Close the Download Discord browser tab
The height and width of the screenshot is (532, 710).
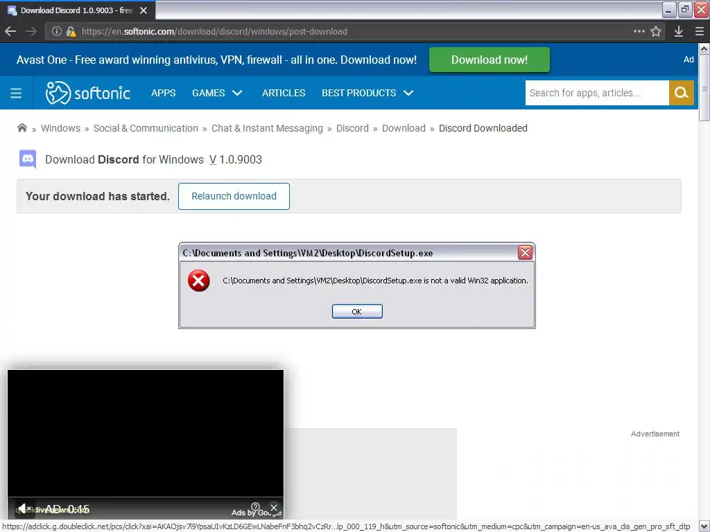[x=144, y=10]
